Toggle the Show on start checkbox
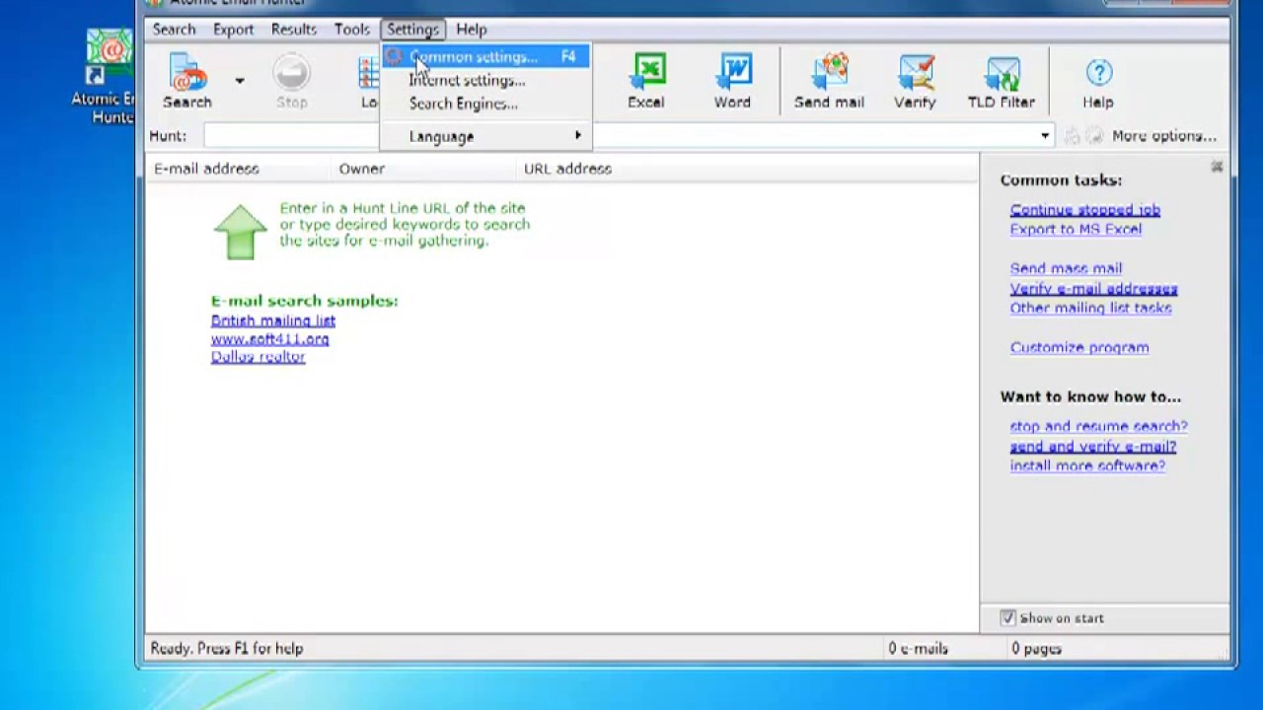Screen dimensions: 1263x710 click(x=1007, y=618)
